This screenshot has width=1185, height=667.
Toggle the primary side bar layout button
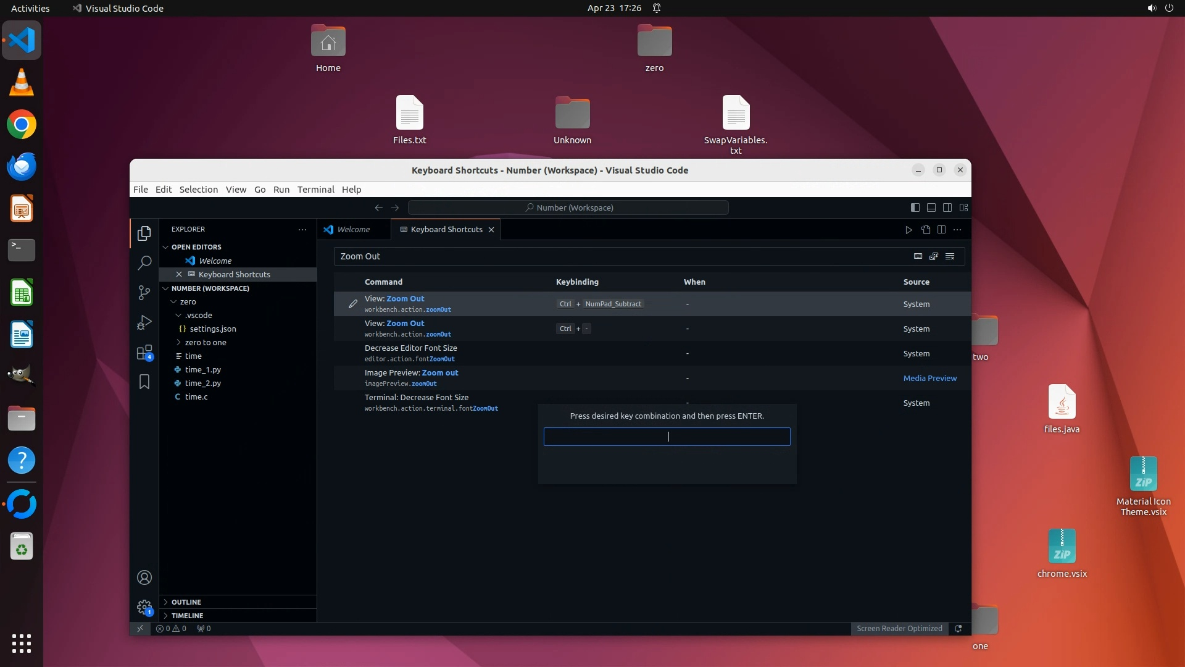tap(915, 208)
